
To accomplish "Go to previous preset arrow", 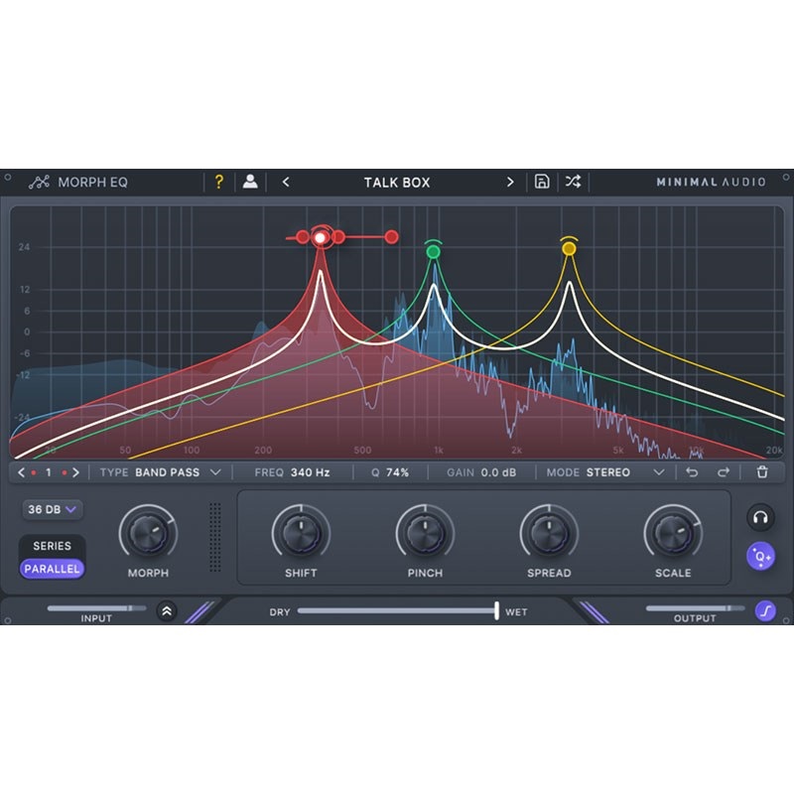I will (286, 182).
